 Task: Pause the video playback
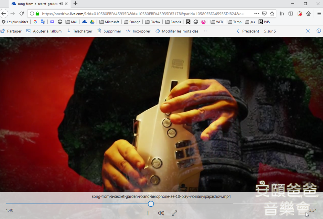[x=148, y=213]
